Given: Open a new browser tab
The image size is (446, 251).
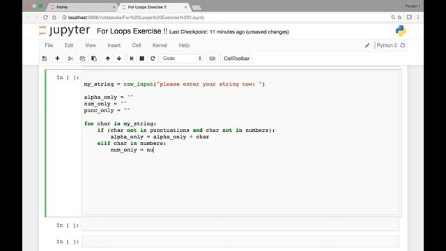Looking at the screenshot, I should pyautogui.click(x=197, y=8).
